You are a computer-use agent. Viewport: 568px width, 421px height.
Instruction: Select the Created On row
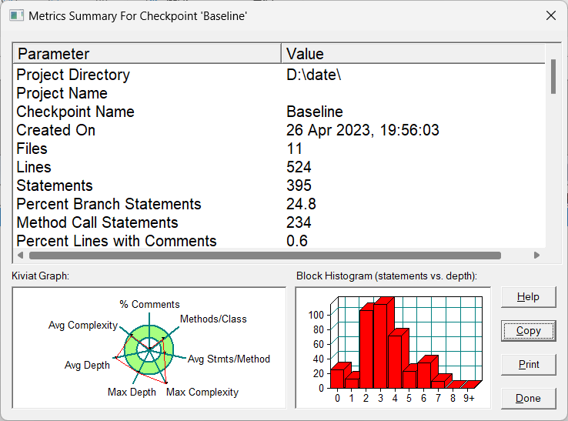pos(279,130)
